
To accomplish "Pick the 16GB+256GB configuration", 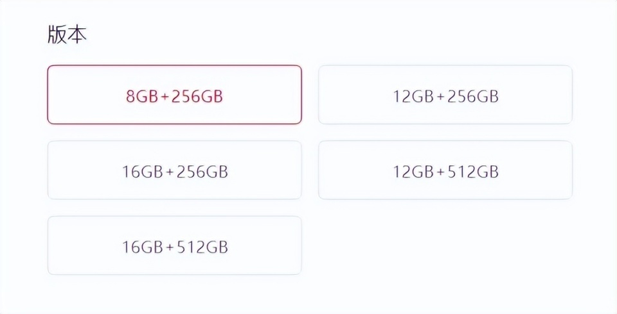I will click(x=174, y=170).
